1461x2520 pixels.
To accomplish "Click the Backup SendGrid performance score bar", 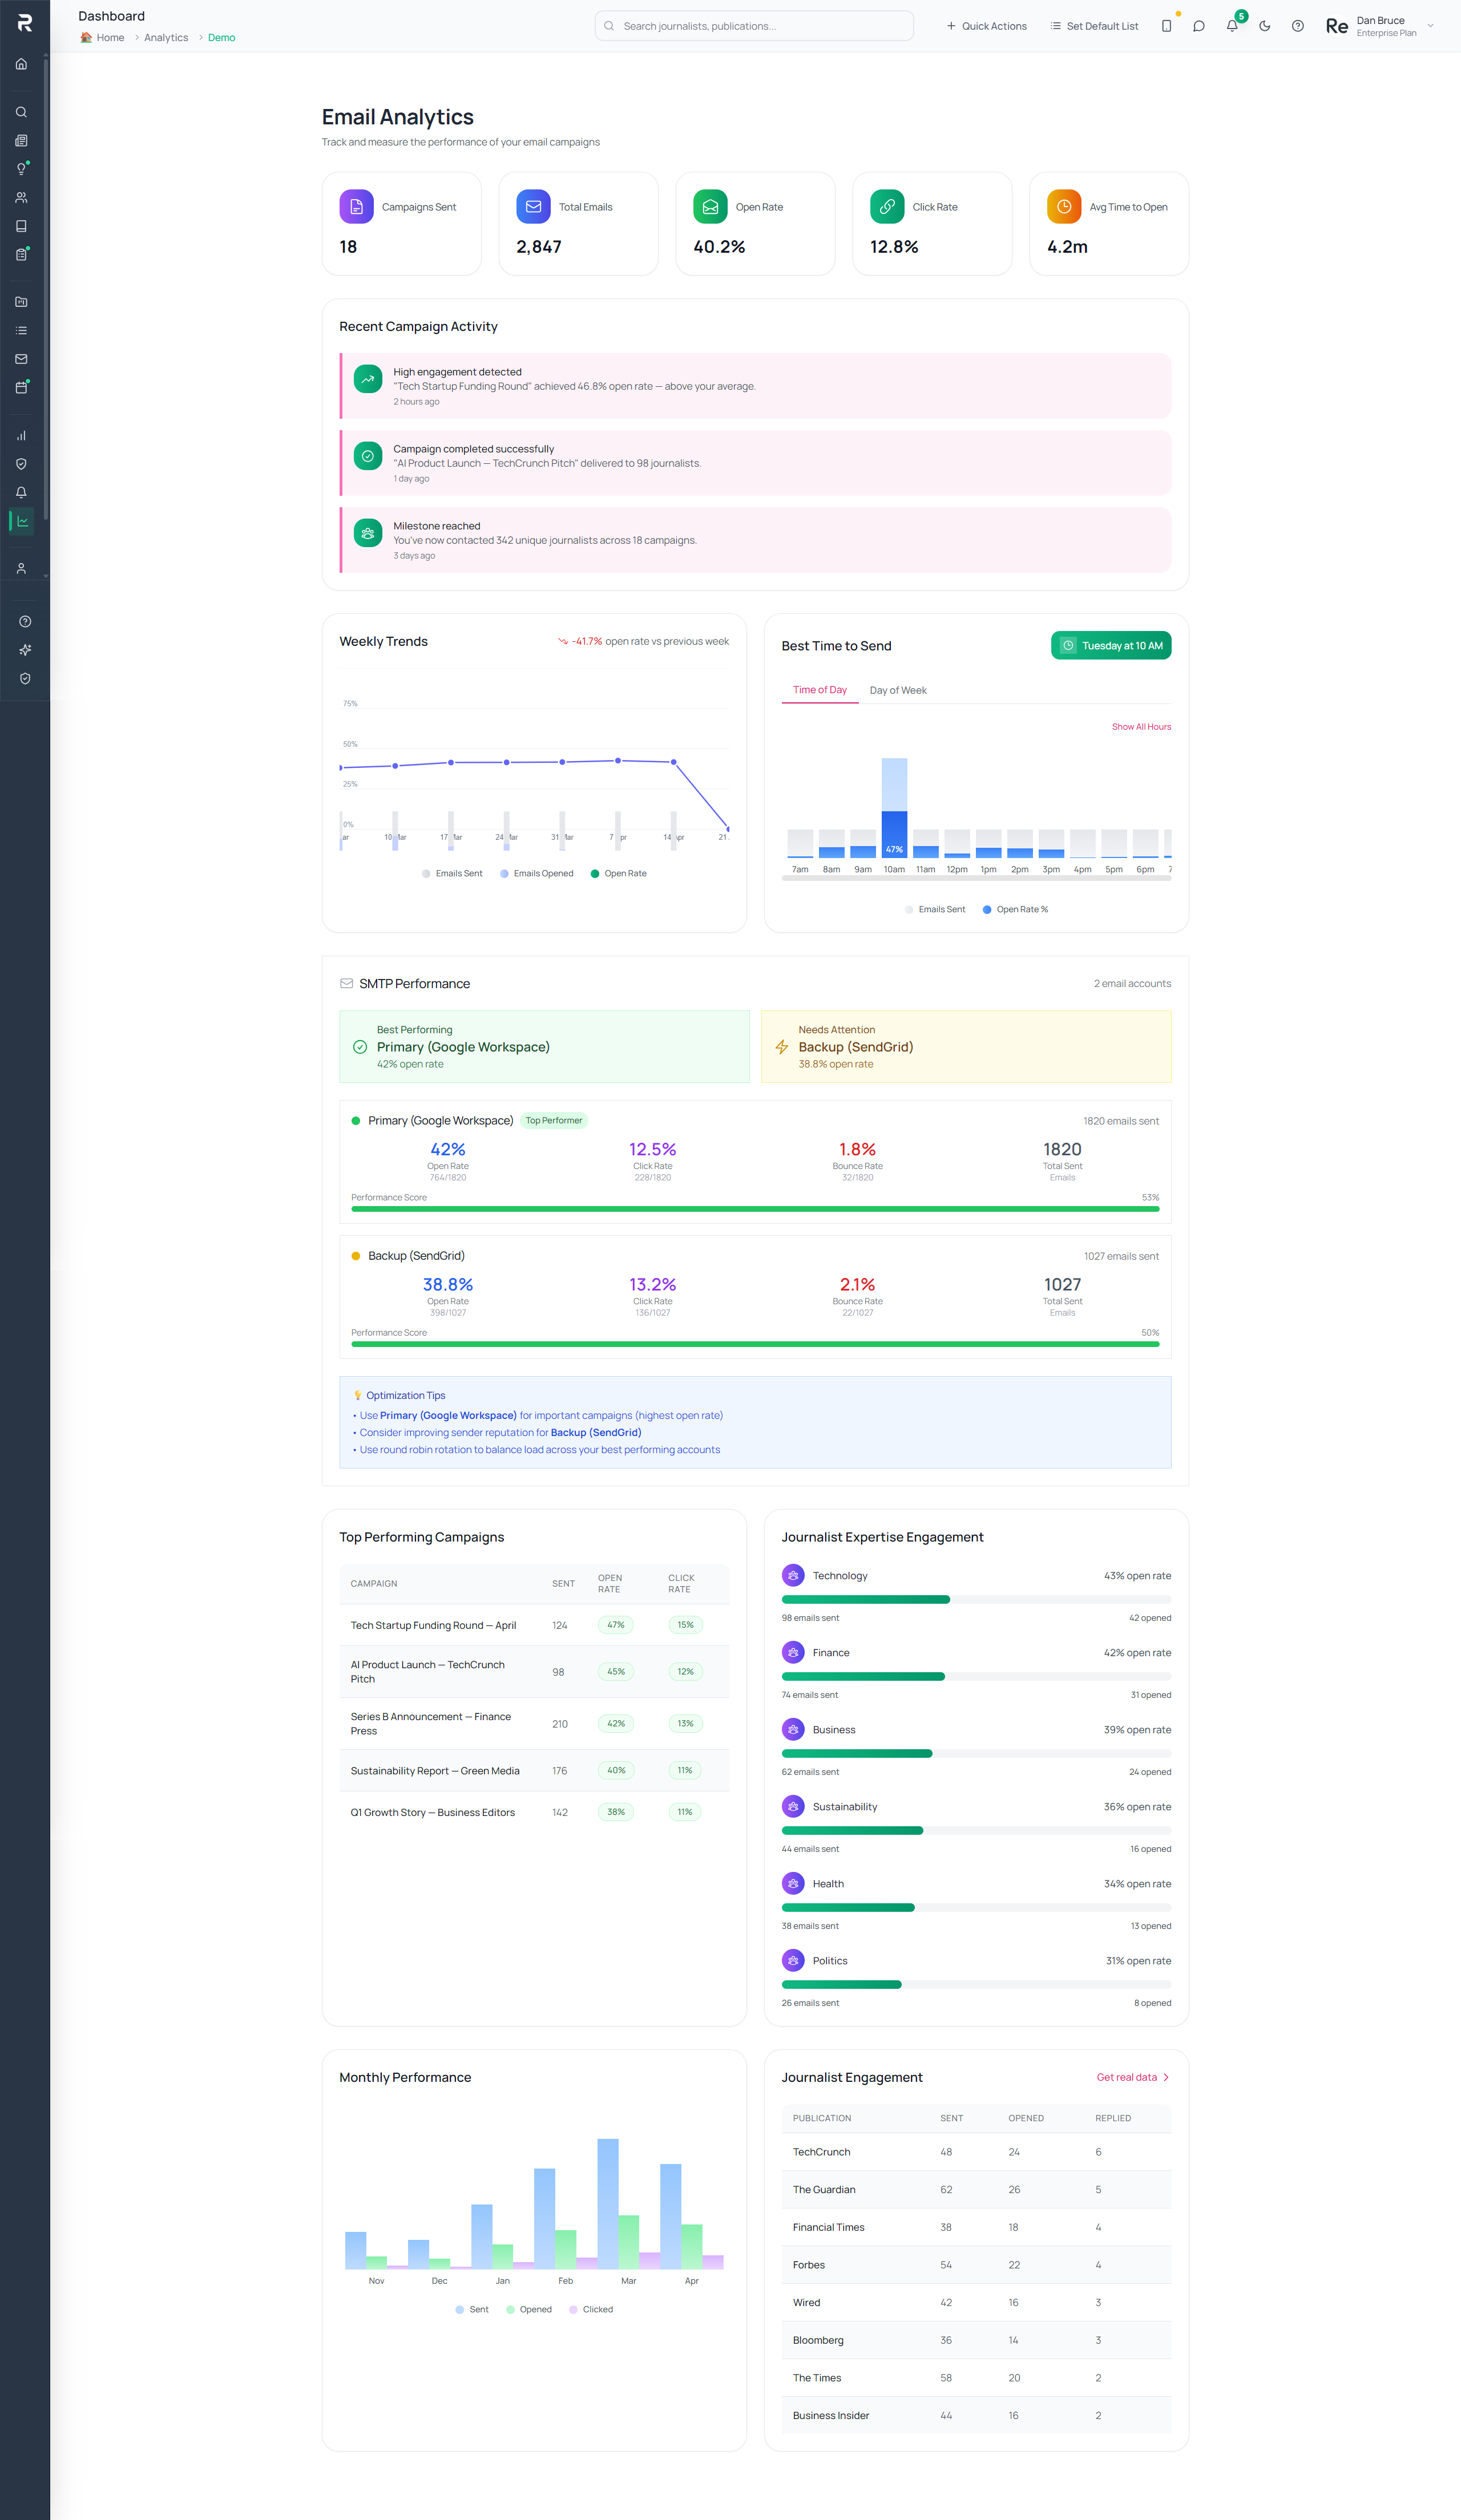I will click(755, 1344).
